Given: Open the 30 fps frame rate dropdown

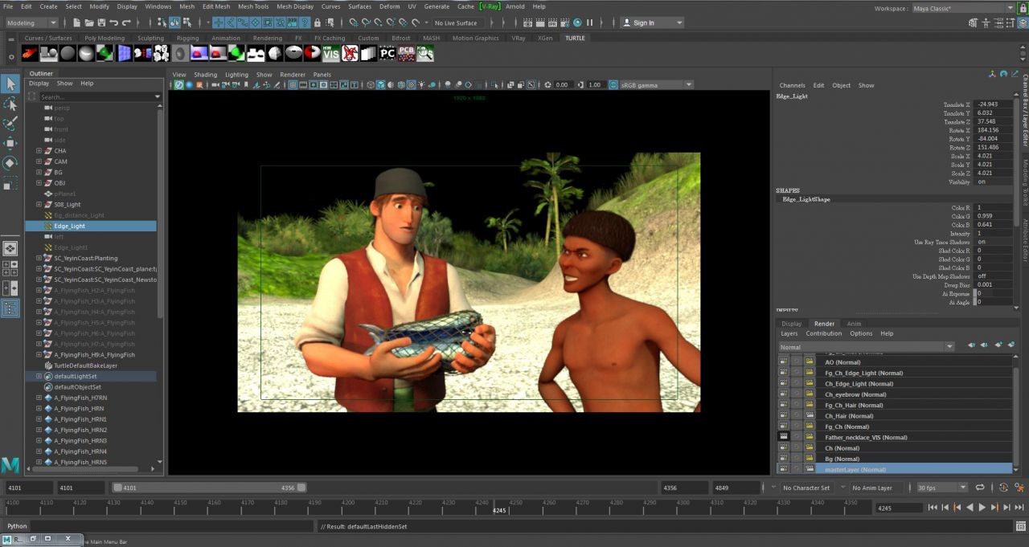Looking at the screenshot, I should [x=942, y=488].
